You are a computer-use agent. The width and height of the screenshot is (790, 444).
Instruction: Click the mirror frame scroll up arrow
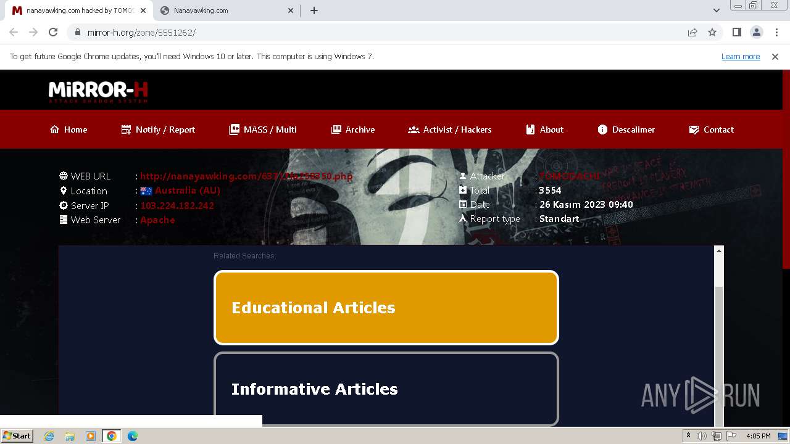coord(718,250)
